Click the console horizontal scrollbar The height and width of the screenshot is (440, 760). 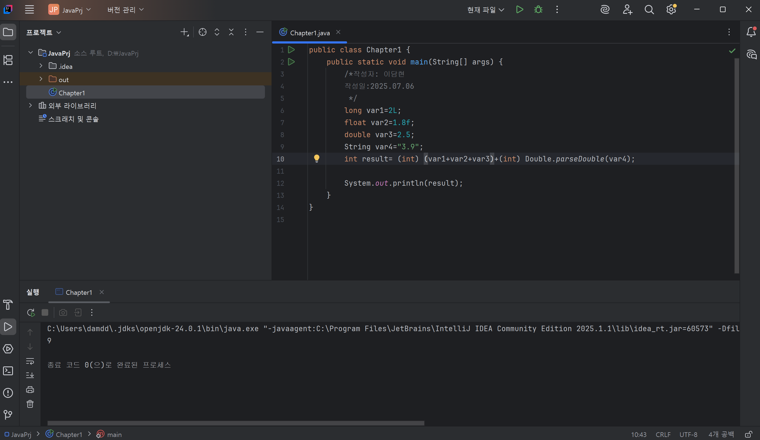235,423
